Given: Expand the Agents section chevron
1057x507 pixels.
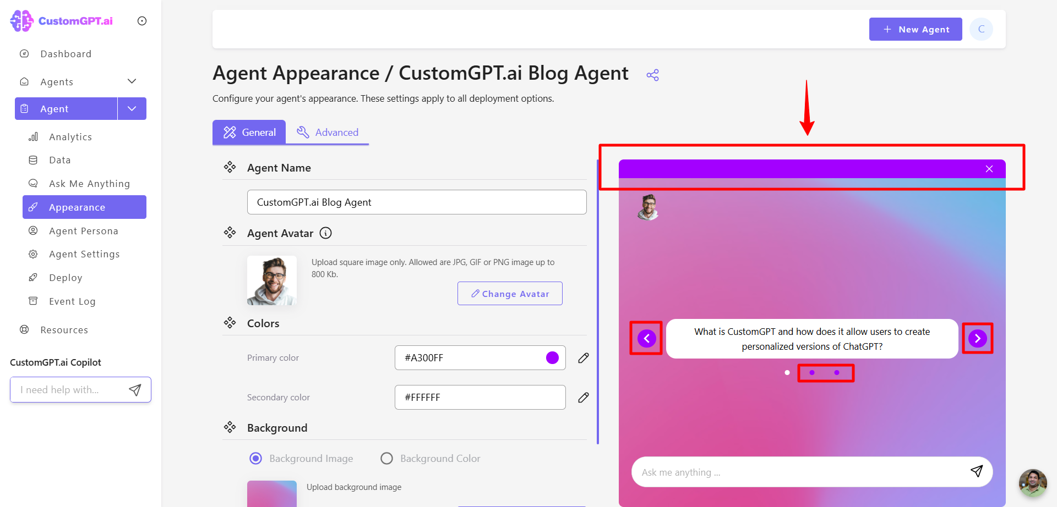Looking at the screenshot, I should (x=132, y=81).
